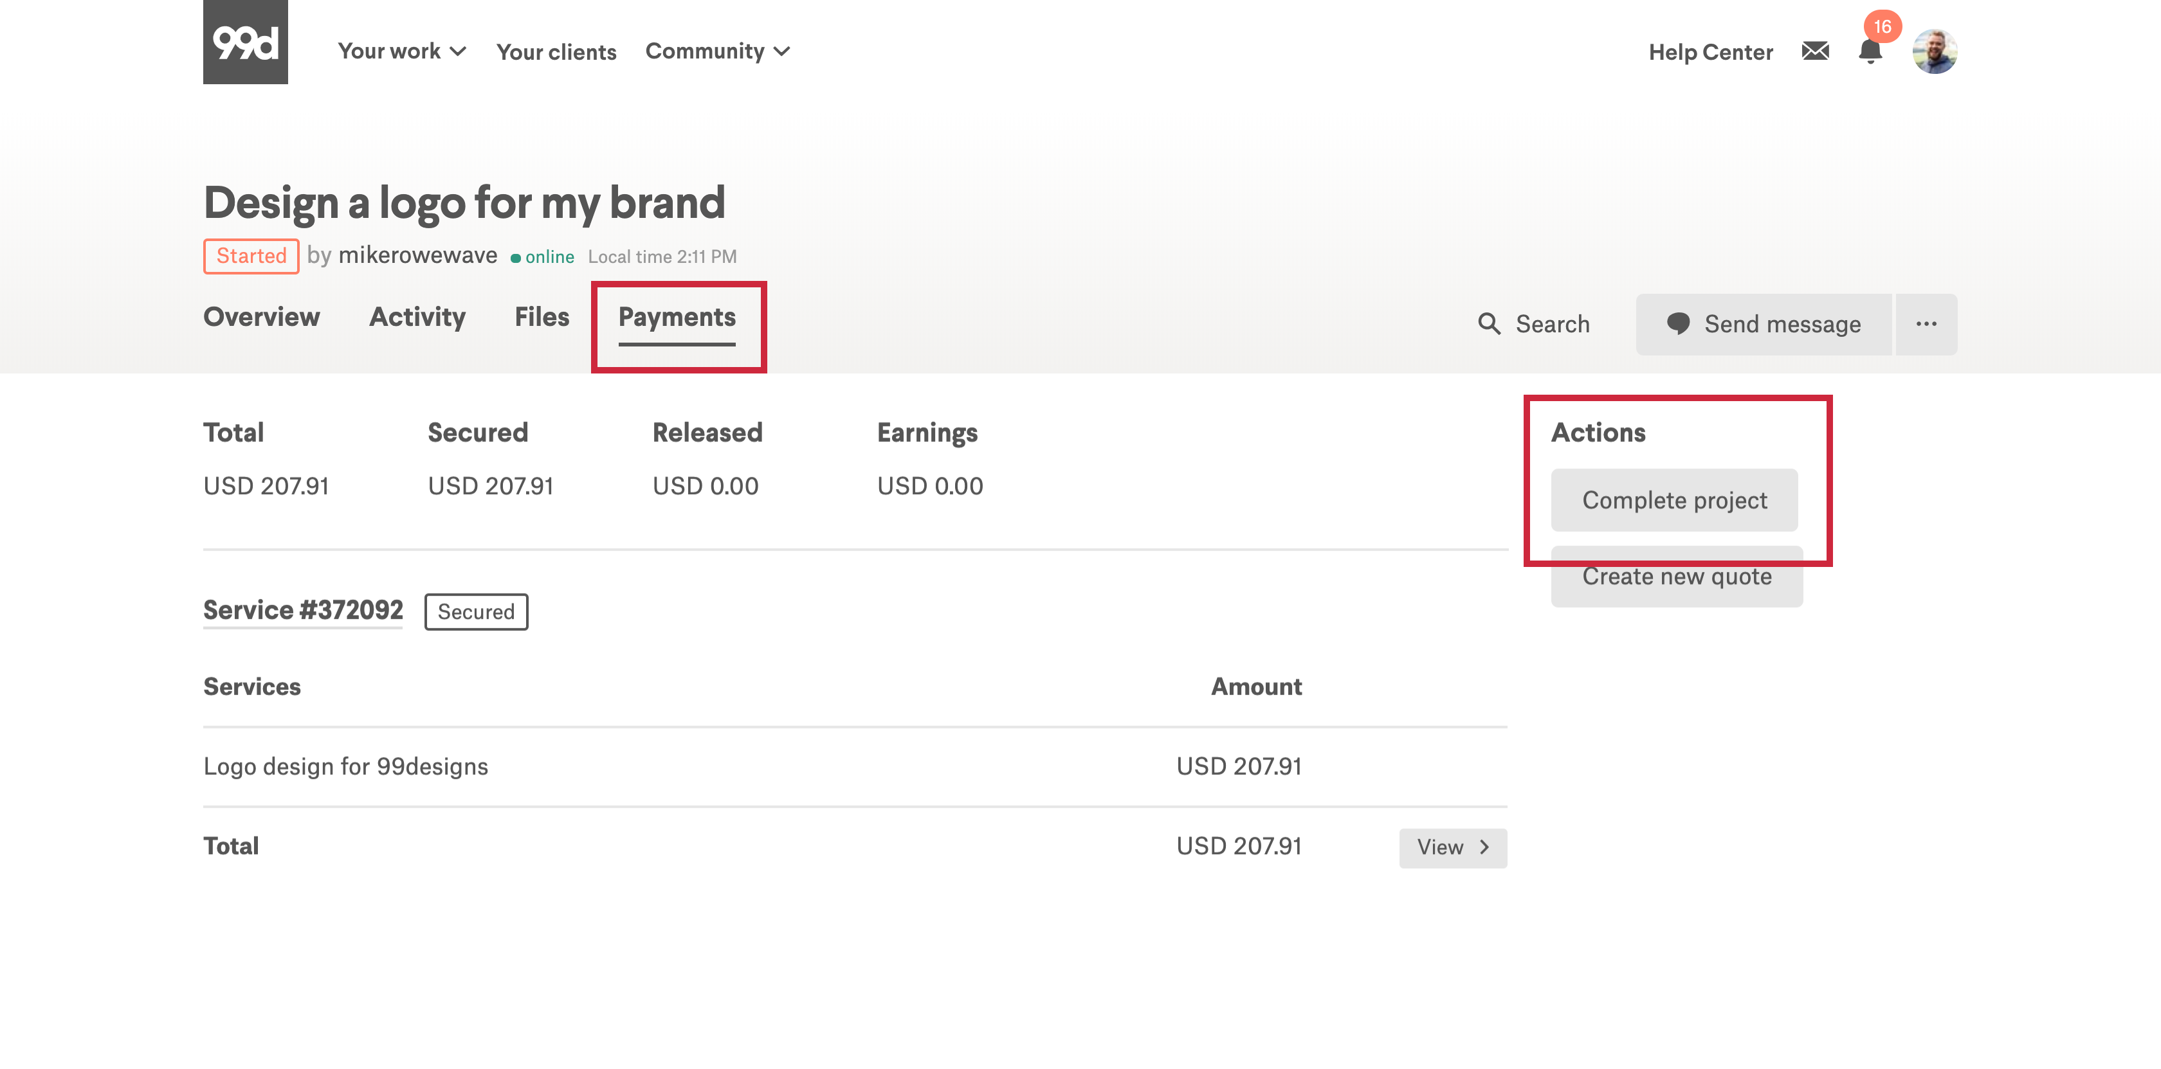
Task: Open the notifications bell icon
Action: [1870, 52]
